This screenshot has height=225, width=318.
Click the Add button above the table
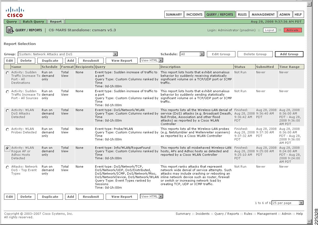70,61
